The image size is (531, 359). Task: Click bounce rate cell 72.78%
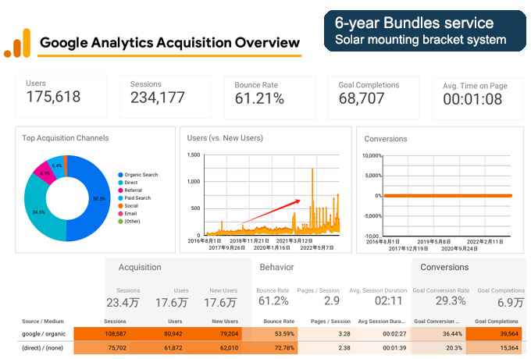[x=284, y=348]
